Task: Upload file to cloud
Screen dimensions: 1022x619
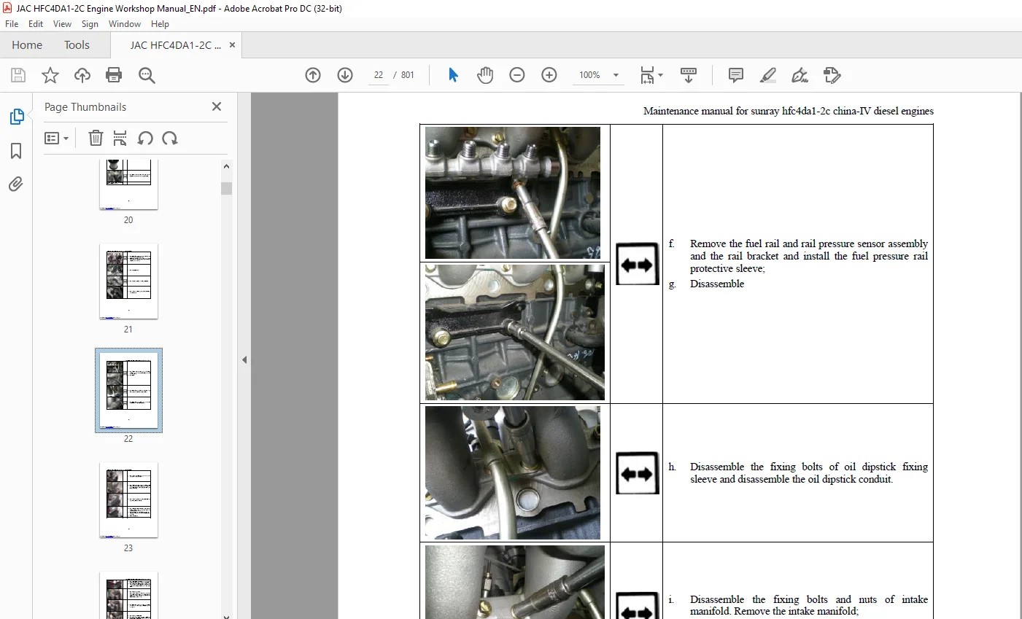Action: click(82, 75)
